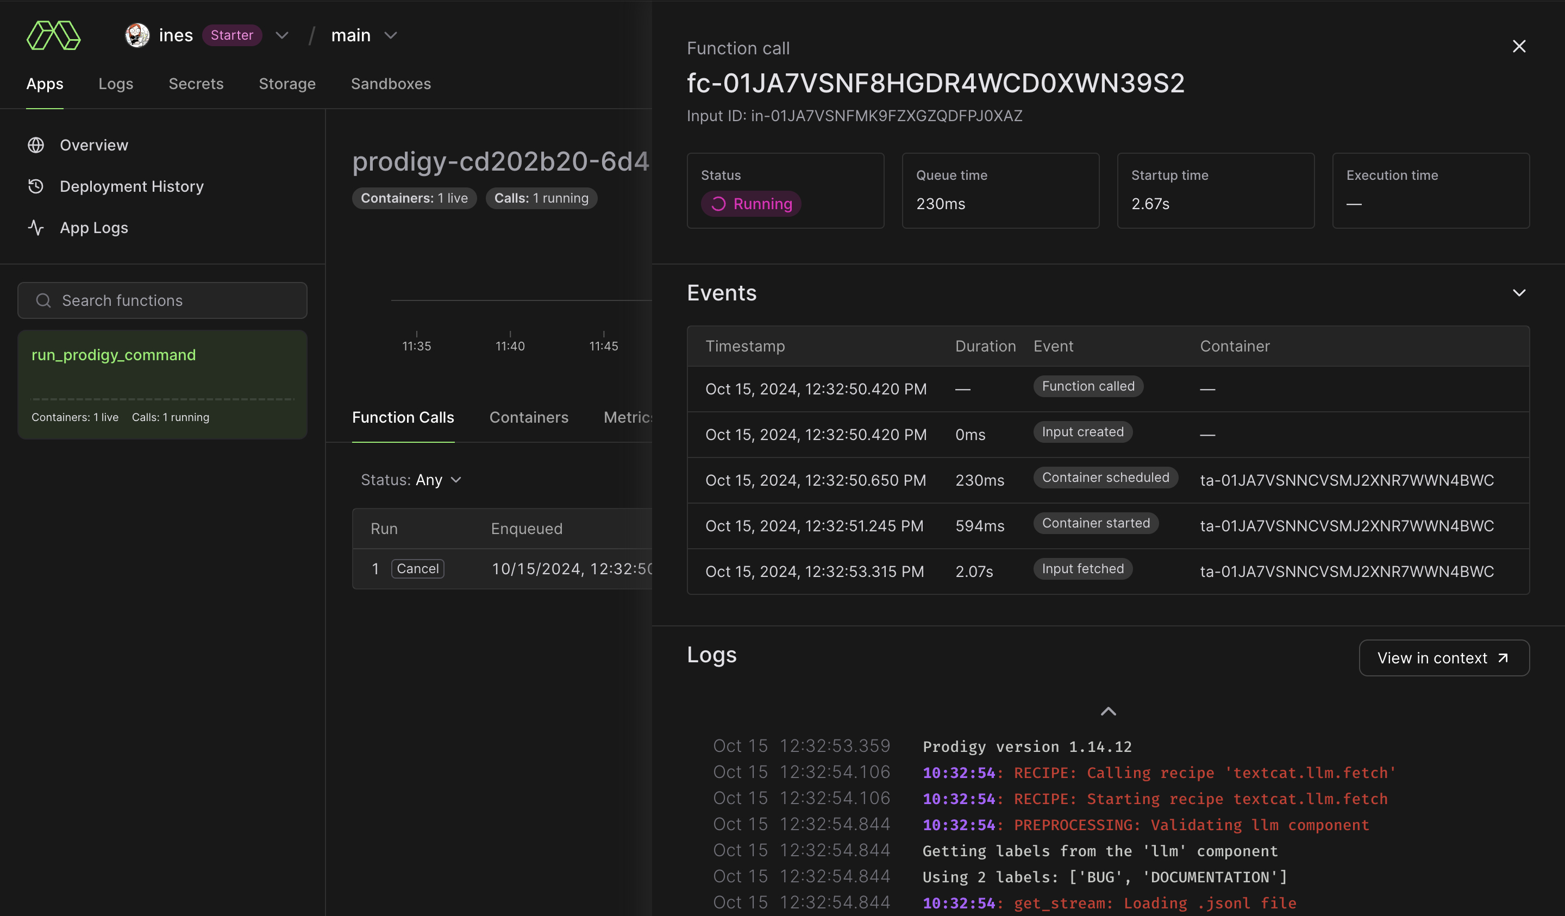Click the Overview sidebar icon
The height and width of the screenshot is (916, 1565).
click(x=36, y=143)
